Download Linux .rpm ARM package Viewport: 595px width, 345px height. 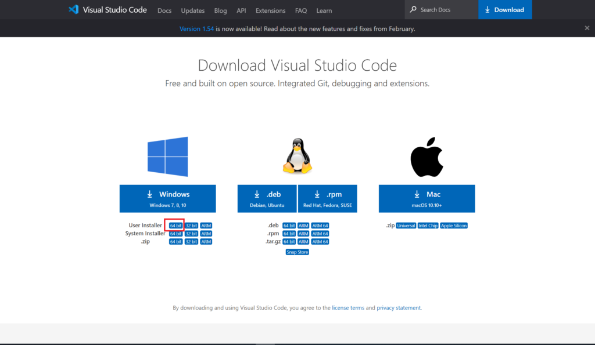(303, 234)
